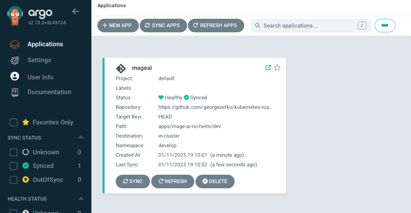
Task: Click the github.com/georgezefko repository URL
Action: (x=215, y=107)
